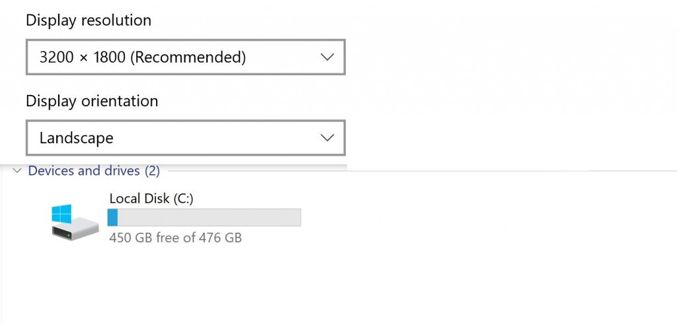
Task: Click the 3200 × 1800 (Recommended) value text
Action: pyautogui.click(x=143, y=57)
